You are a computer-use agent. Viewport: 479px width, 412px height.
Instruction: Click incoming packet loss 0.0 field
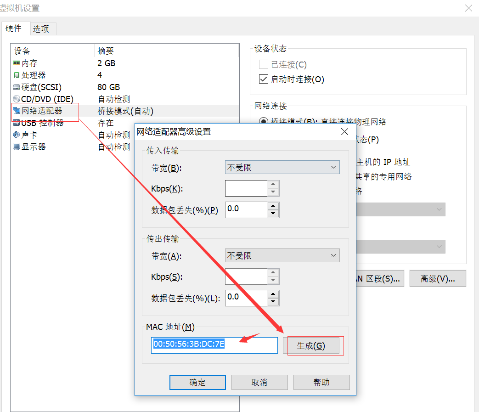[x=246, y=210]
